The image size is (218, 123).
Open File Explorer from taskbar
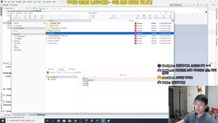click(x=59, y=121)
